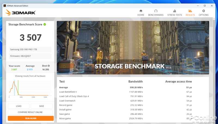This screenshot has width=218, height=124.
Task: Click the 3DMark logo
Action: (20, 12)
